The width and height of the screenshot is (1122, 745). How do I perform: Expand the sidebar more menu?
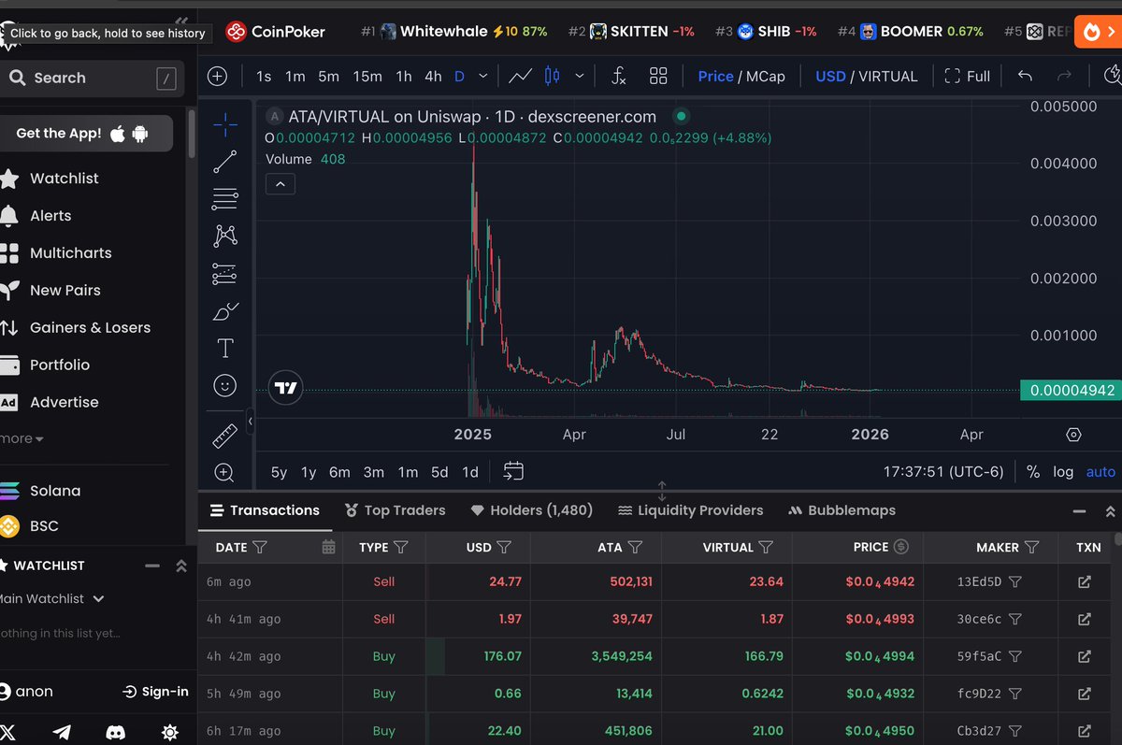click(x=22, y=438)
